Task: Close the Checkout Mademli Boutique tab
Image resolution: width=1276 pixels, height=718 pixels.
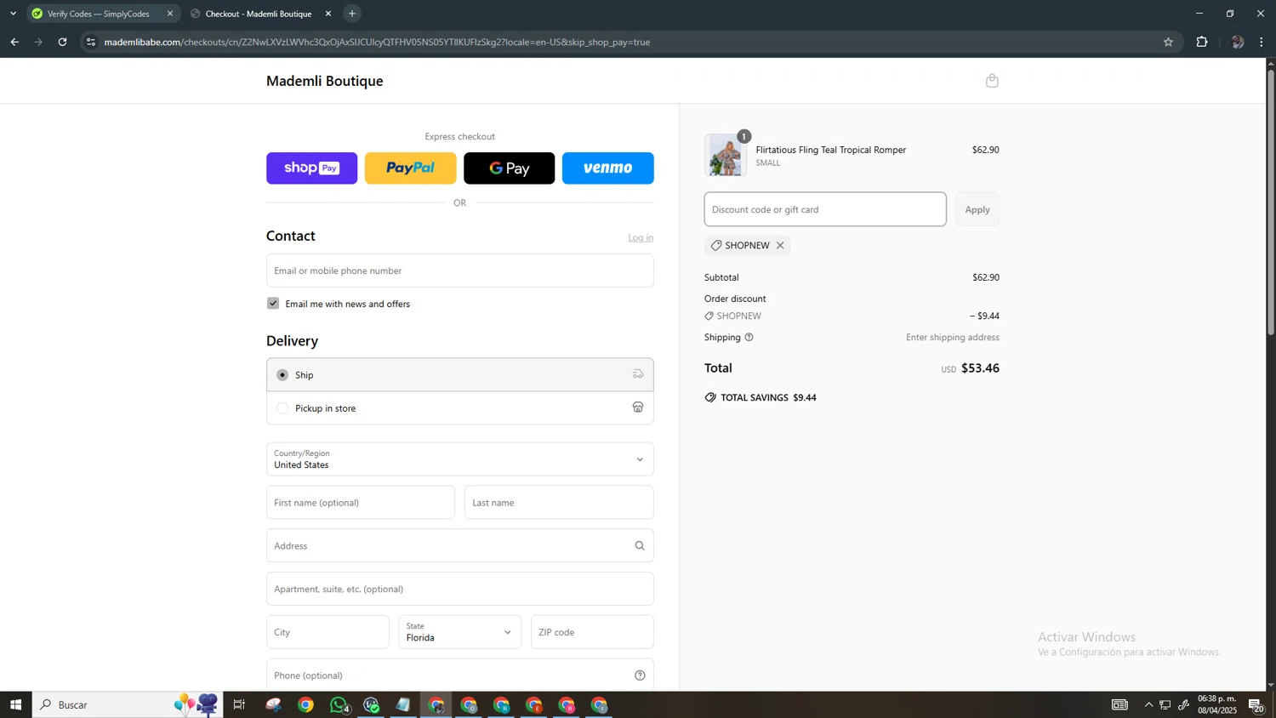Action: 328,14
